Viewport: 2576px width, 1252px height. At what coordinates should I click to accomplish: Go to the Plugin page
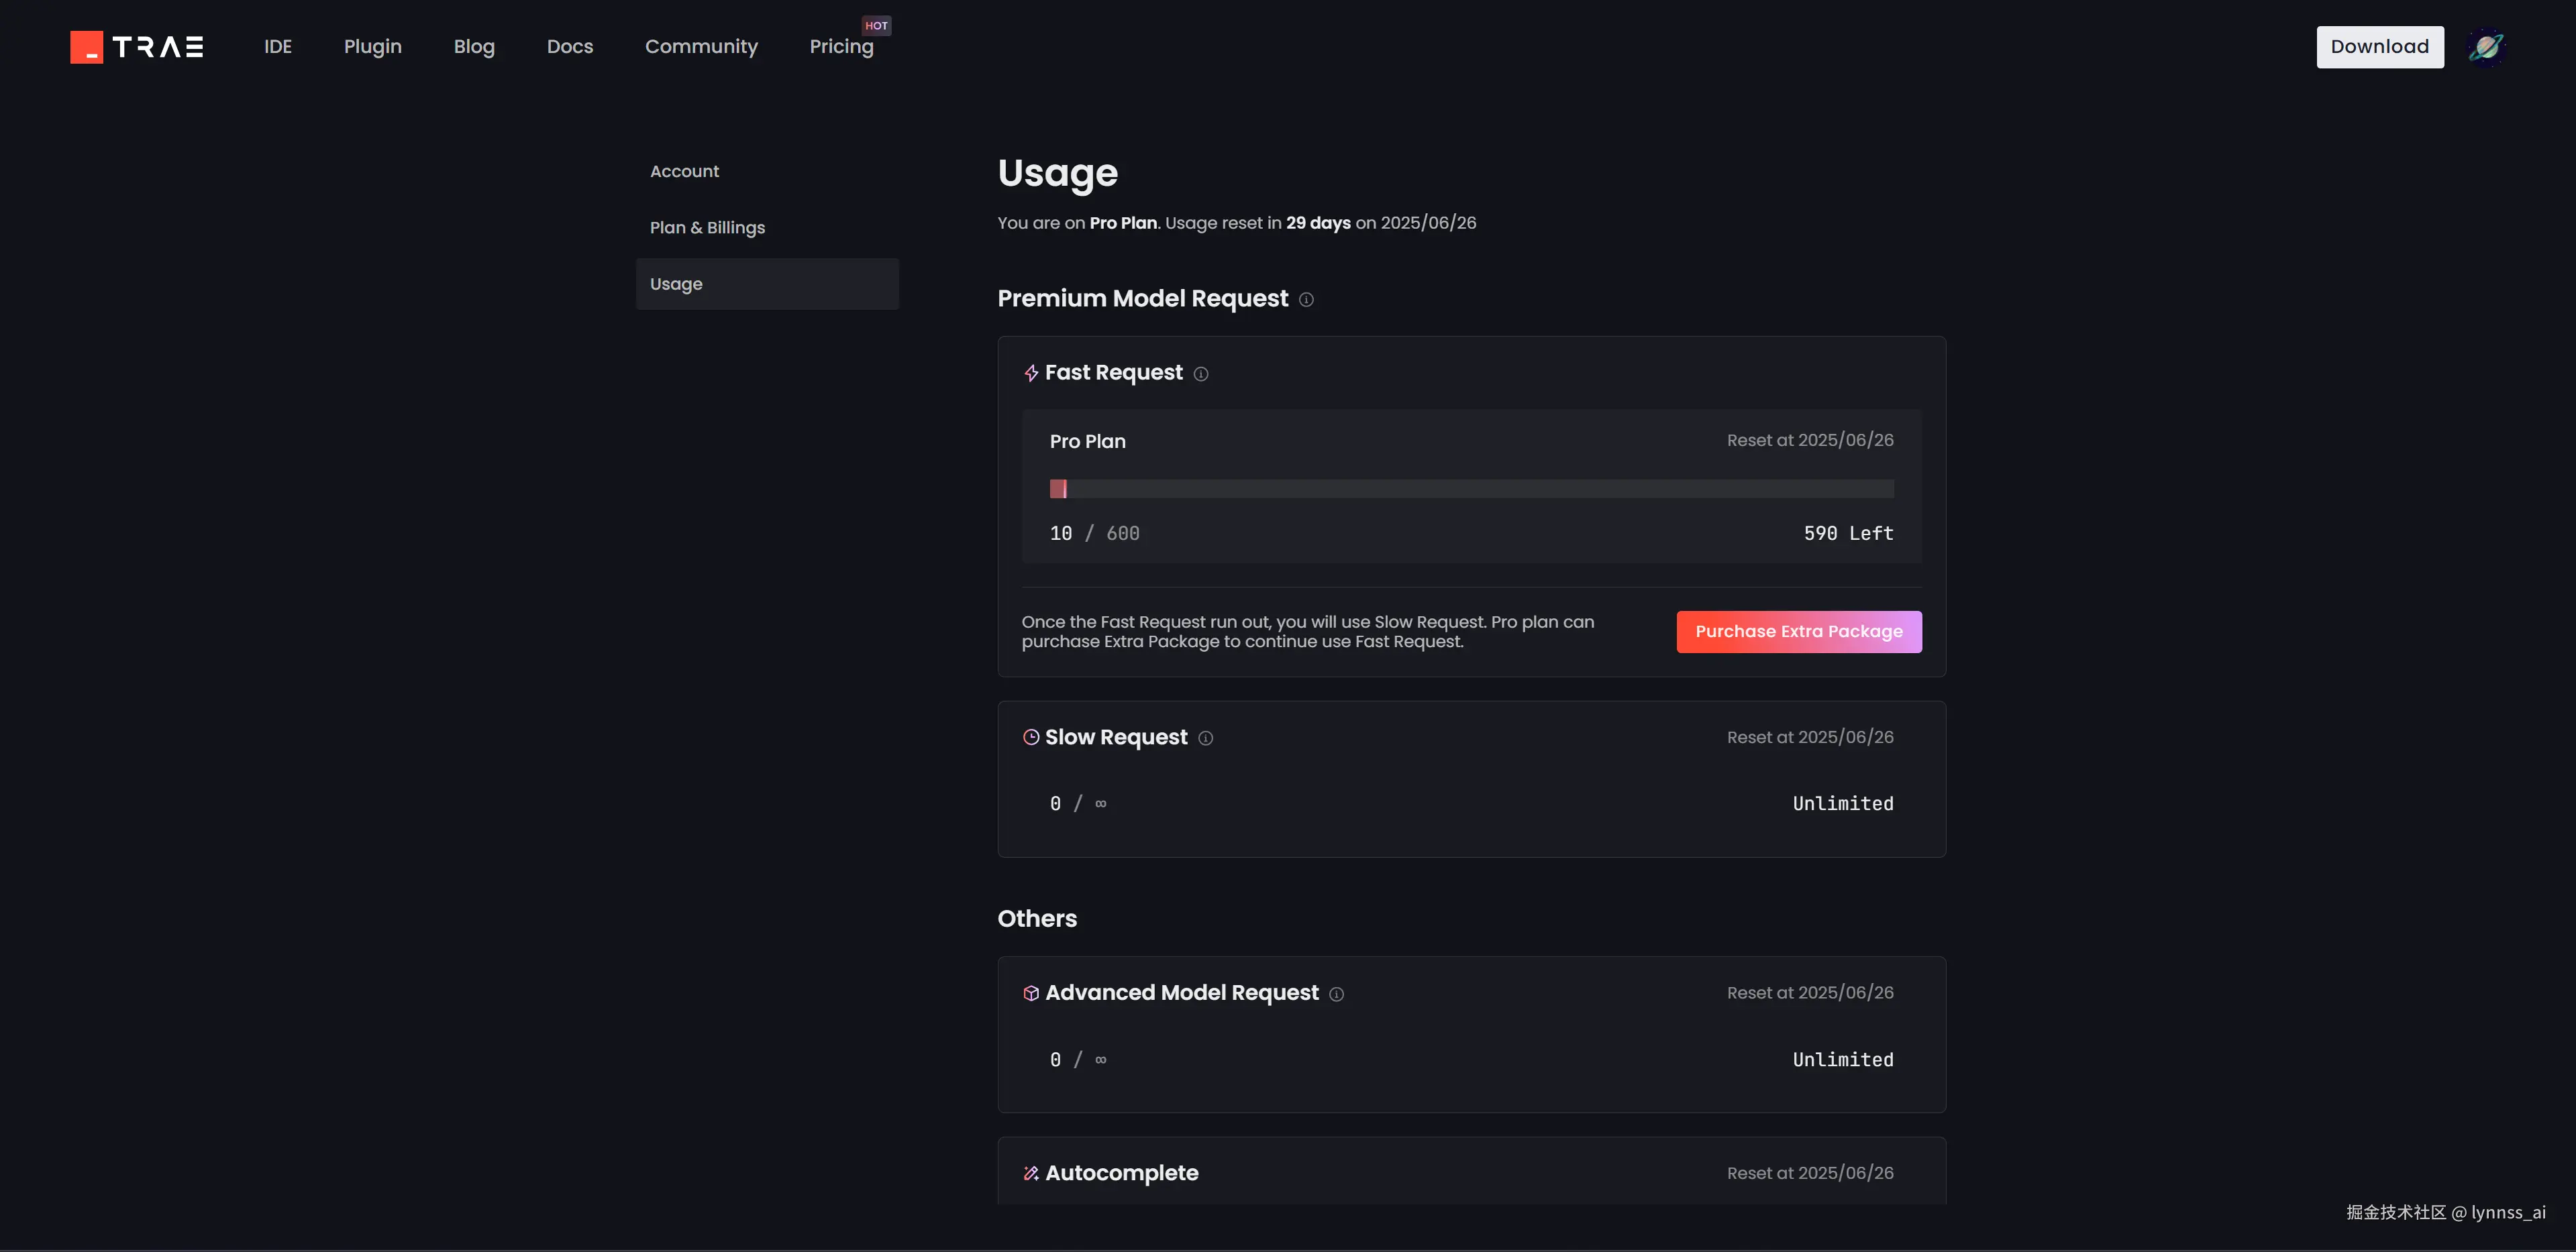pos(373,47)
